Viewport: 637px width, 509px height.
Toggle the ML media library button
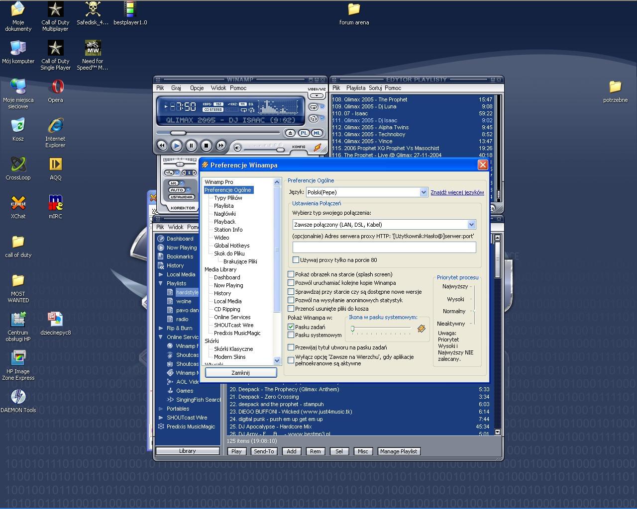tap(317, 133)
